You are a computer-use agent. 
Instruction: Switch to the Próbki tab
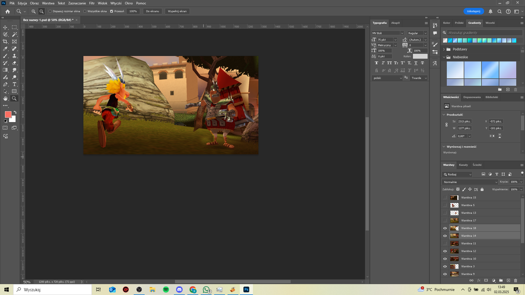click(x=459, y=23)
